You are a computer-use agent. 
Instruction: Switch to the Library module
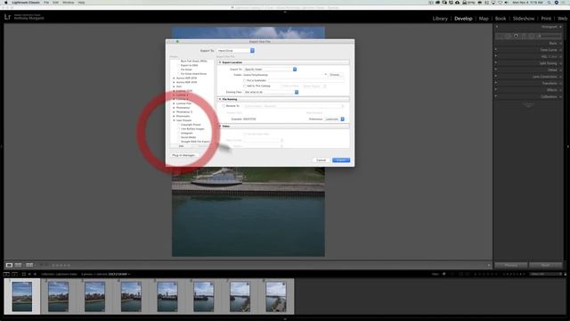440,19
